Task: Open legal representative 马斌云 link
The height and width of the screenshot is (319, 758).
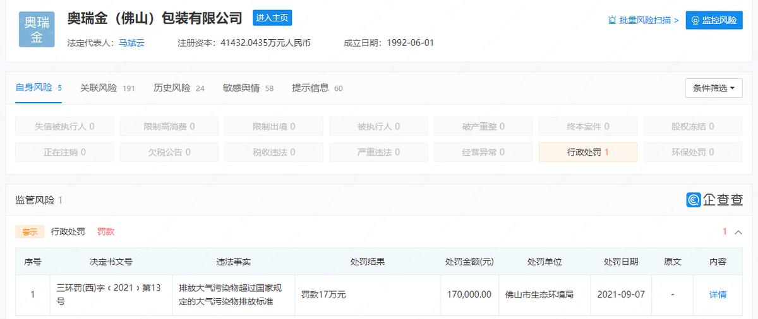Action: 131,43
